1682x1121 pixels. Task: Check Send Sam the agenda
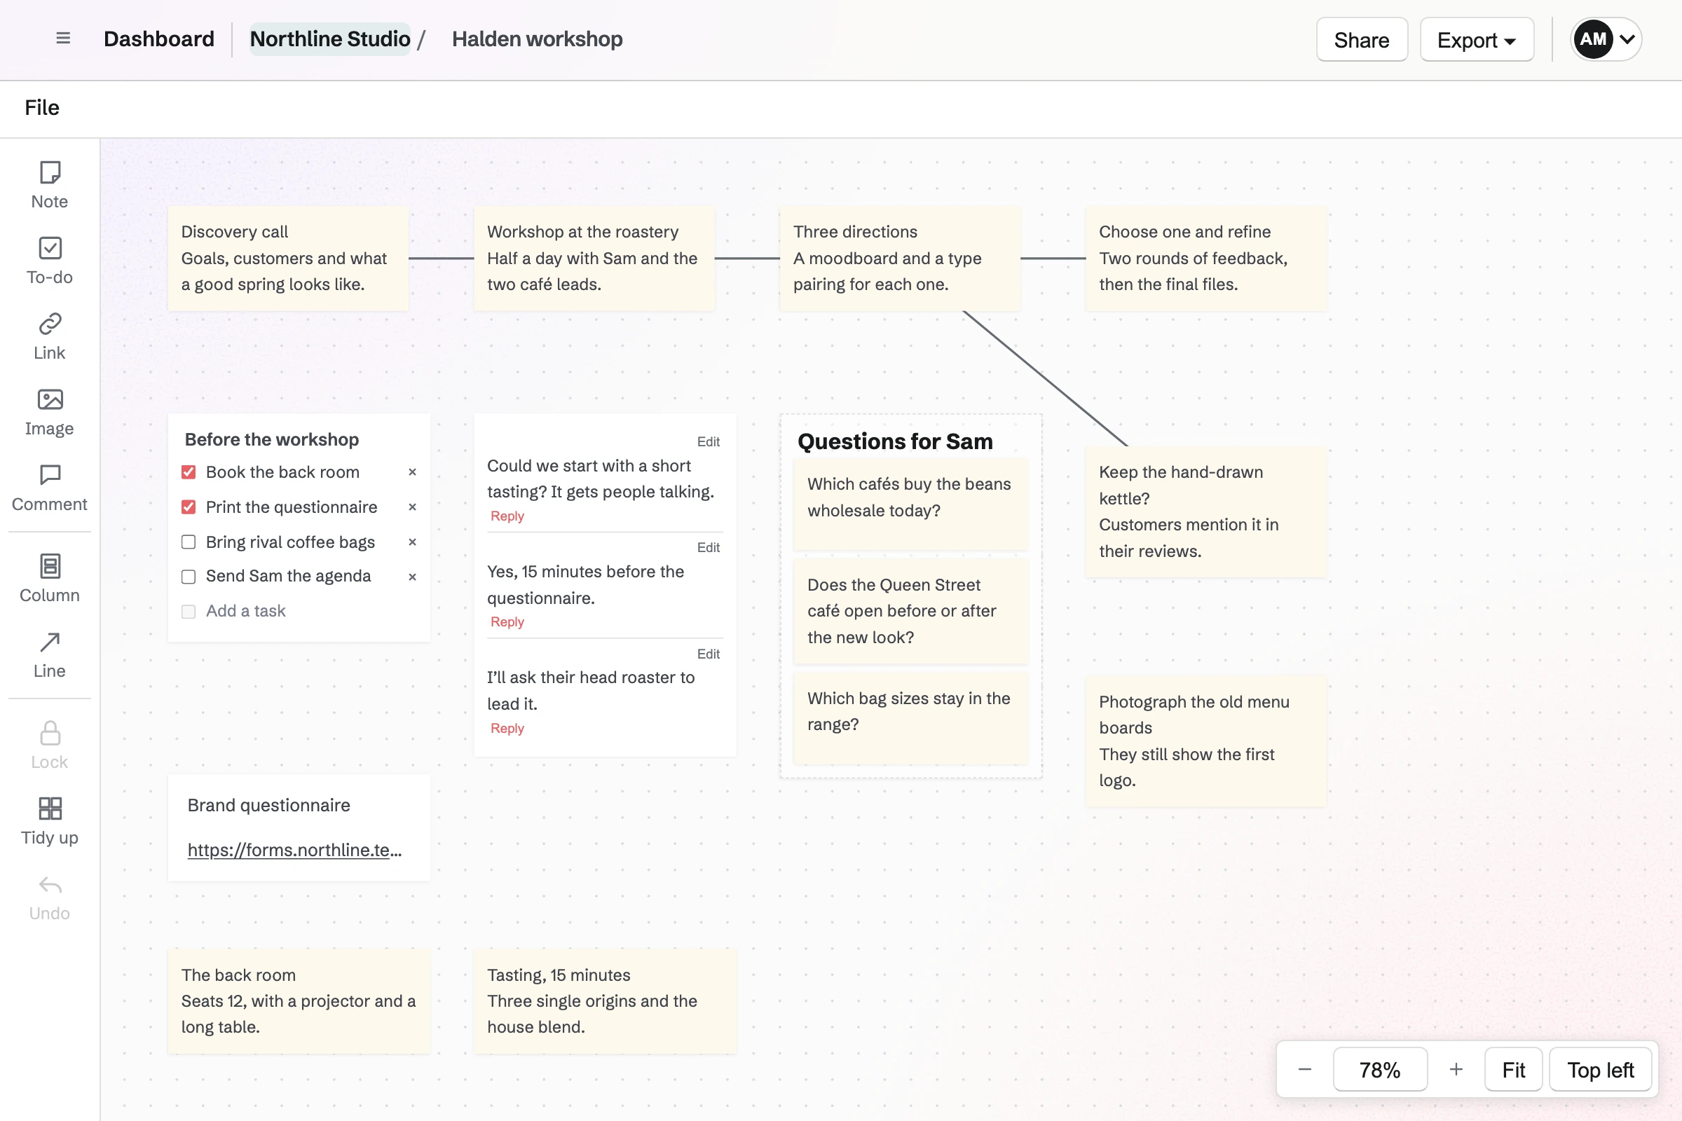189,577
